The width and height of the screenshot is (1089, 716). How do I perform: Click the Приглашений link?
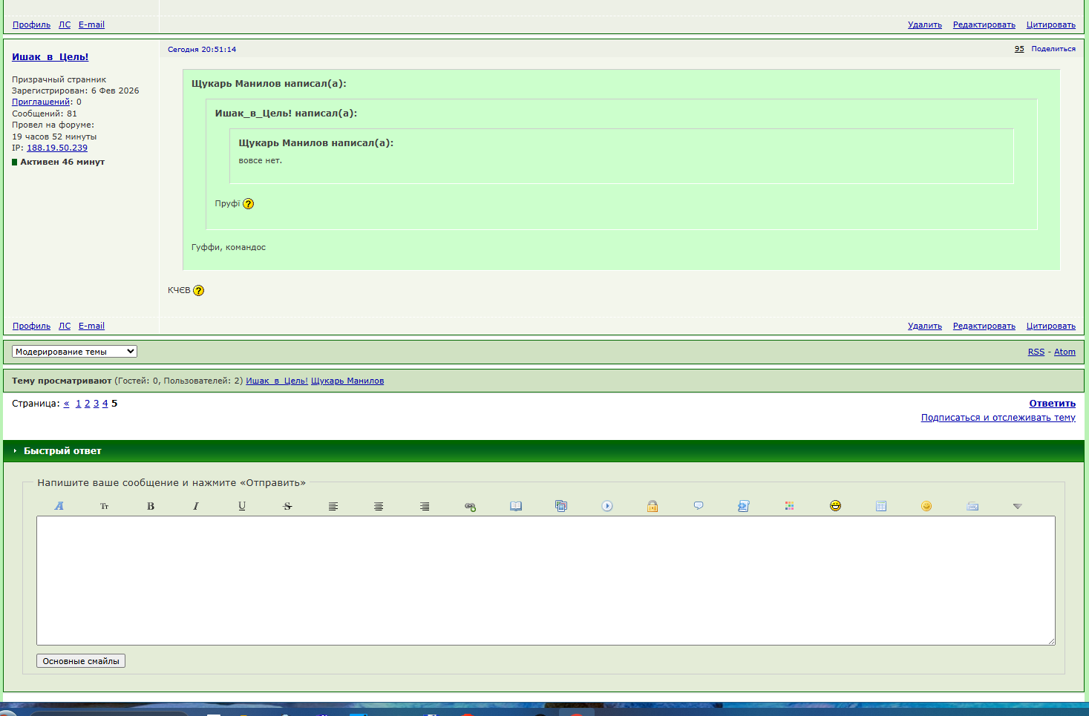pyautogui.click(x=41, y=102)
